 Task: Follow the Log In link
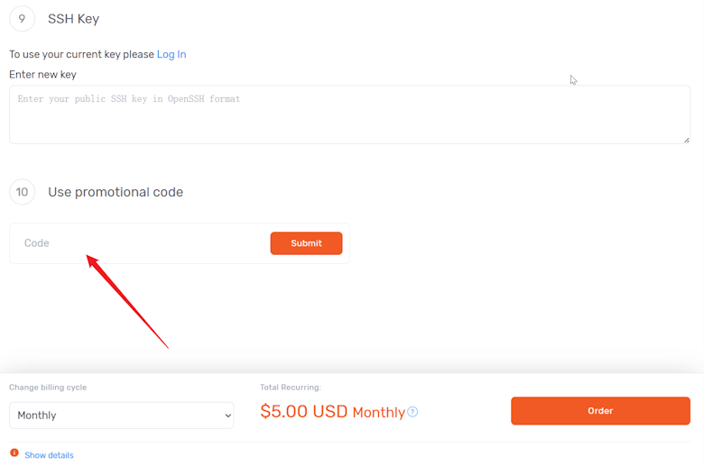point(171,54)
